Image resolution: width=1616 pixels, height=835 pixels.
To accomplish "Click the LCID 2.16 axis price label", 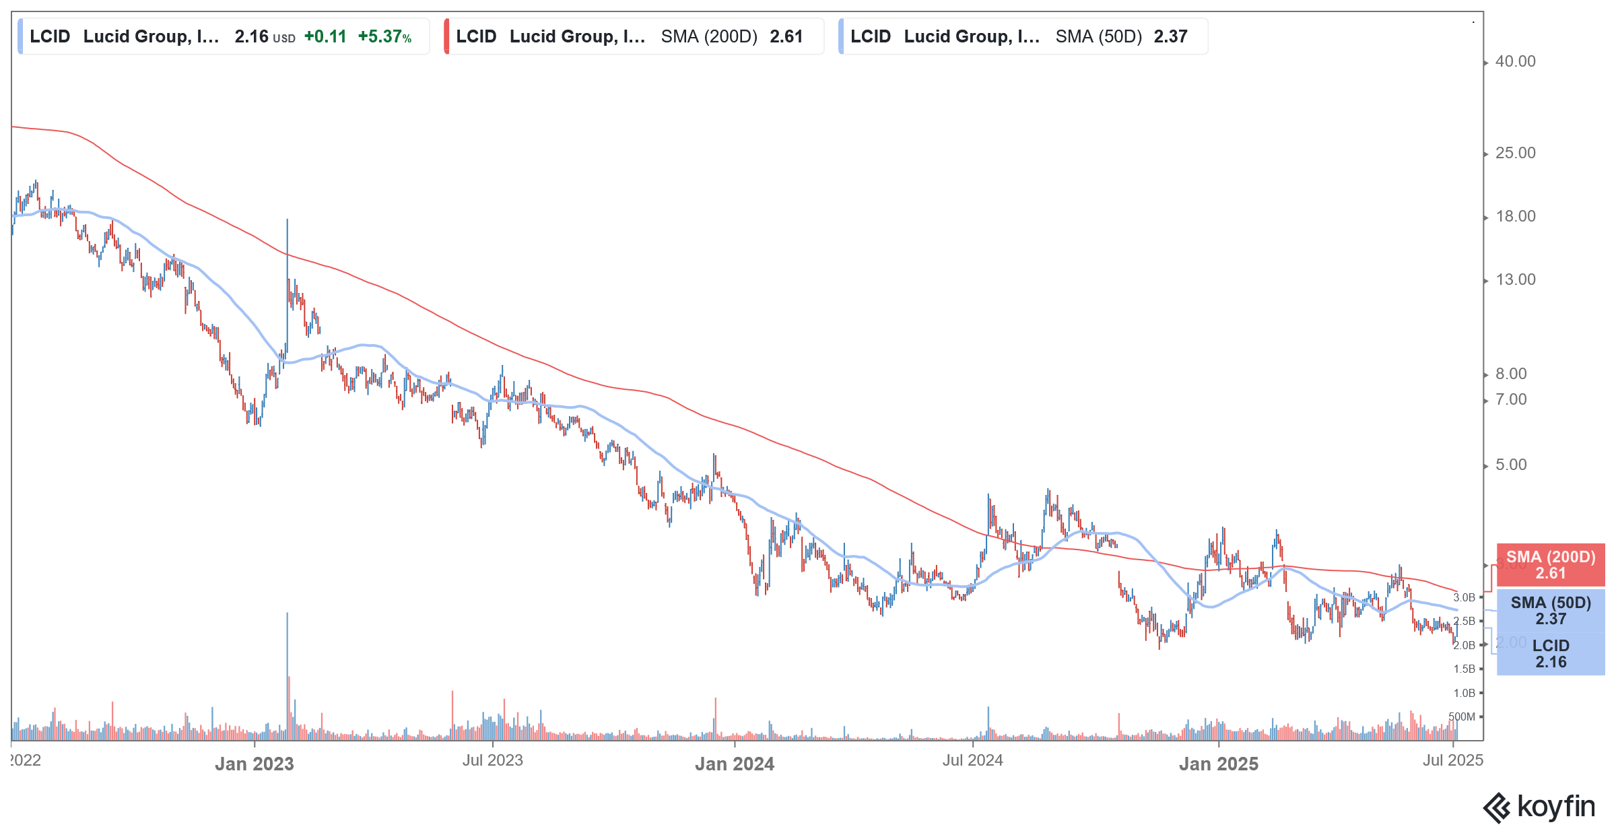I will coord(1551,654).
